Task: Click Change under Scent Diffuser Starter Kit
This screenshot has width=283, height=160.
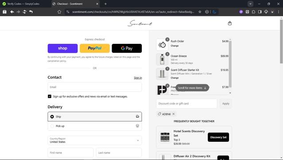Action: (174, 78)
